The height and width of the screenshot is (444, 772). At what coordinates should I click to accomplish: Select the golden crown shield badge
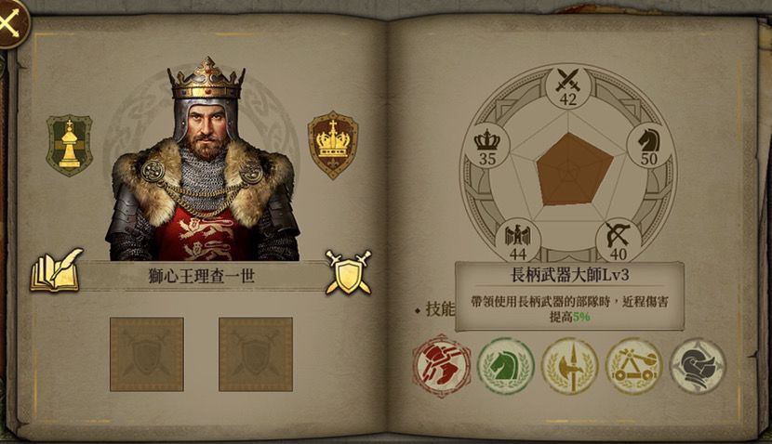(333, 145)
